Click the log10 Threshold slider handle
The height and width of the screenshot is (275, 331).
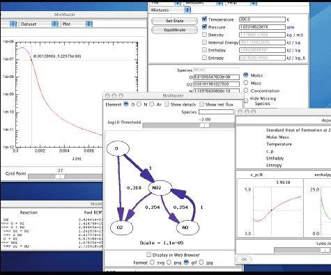click(205, 125)
